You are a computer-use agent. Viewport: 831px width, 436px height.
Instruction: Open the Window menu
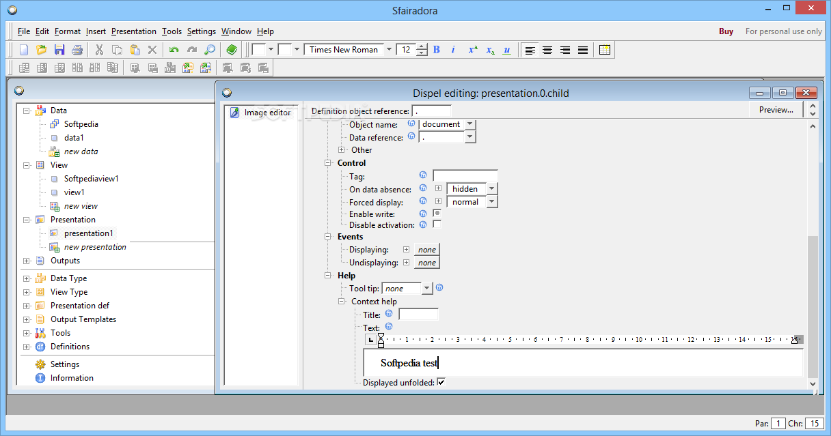coord(236,31)
